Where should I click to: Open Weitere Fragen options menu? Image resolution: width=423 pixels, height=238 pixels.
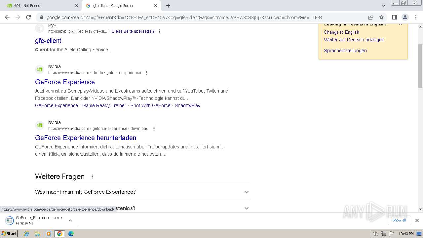pos(92,177)
